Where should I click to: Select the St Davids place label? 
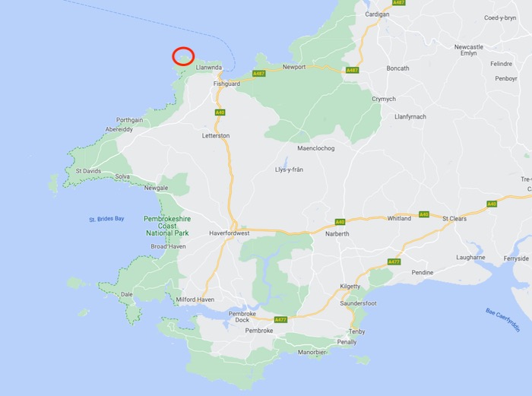[88, 171]
